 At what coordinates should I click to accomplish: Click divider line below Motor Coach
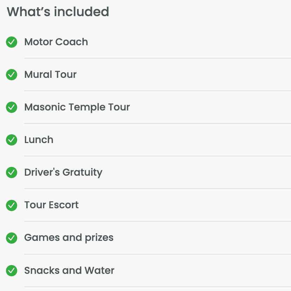(x=157, y=58)
